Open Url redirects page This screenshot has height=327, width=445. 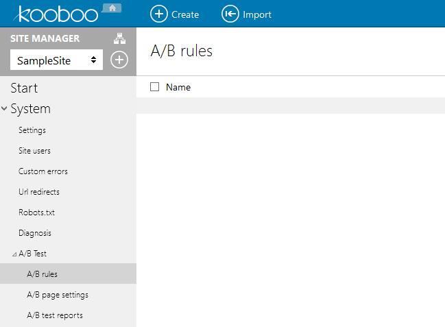tap(39, 192)
